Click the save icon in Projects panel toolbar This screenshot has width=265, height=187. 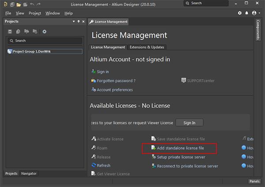tap(10, 31)
